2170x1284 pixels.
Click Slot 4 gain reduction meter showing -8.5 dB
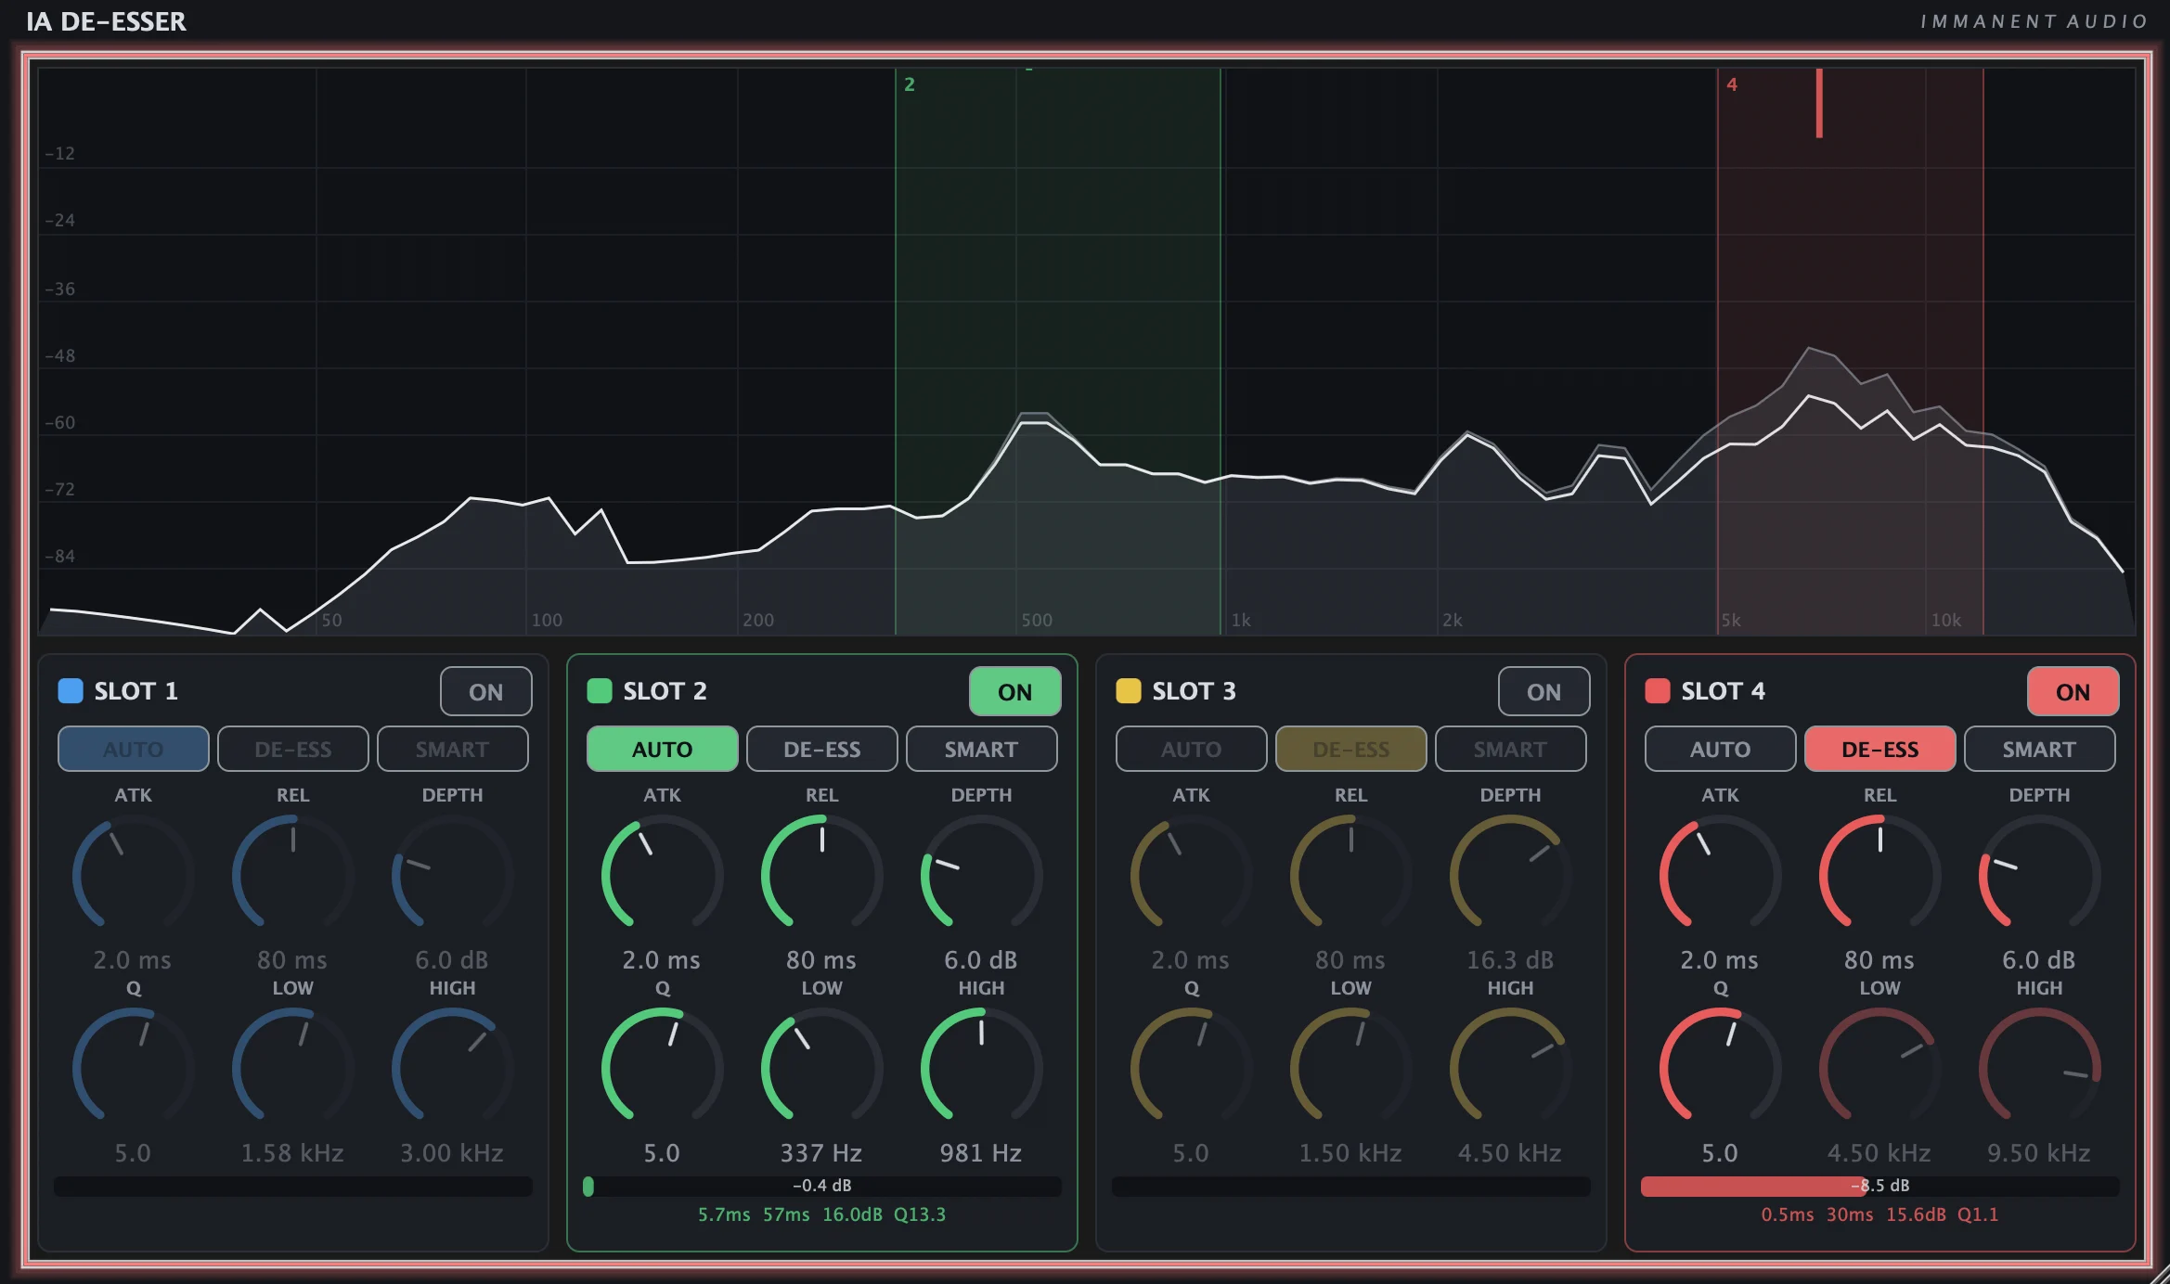click(1880, 1186)
